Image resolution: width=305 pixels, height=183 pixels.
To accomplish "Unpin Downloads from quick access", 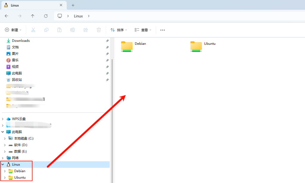I will coord(107,41).
